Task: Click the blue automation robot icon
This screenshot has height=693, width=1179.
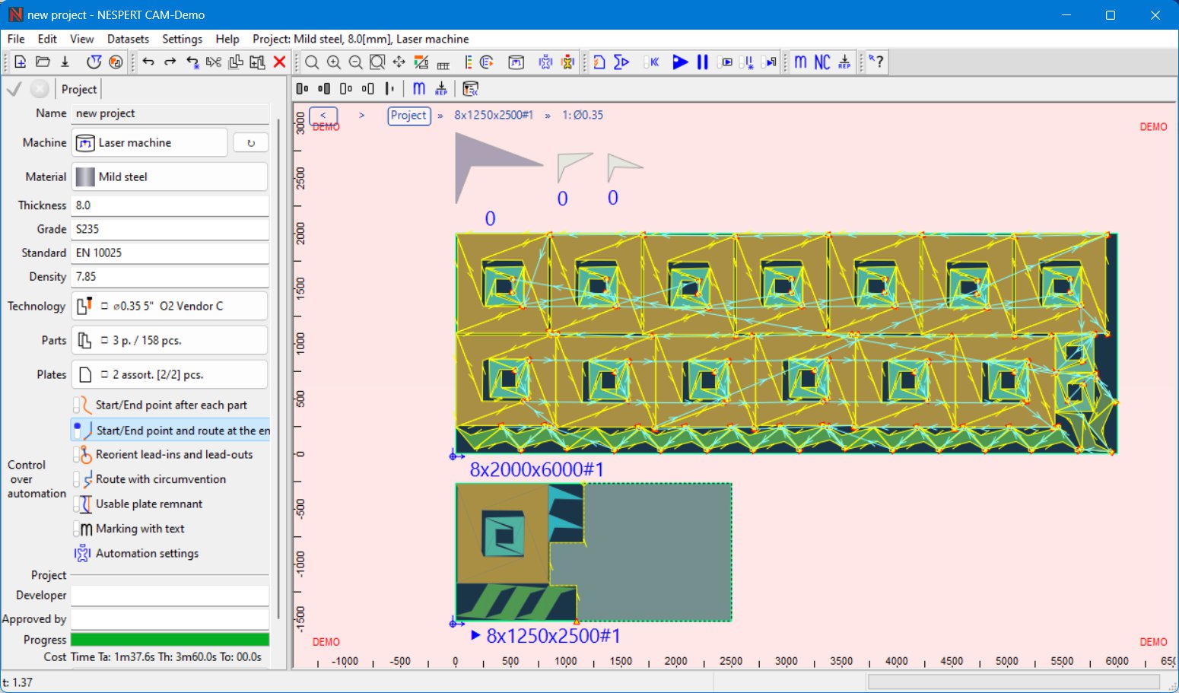Action: tap(545, 62)
